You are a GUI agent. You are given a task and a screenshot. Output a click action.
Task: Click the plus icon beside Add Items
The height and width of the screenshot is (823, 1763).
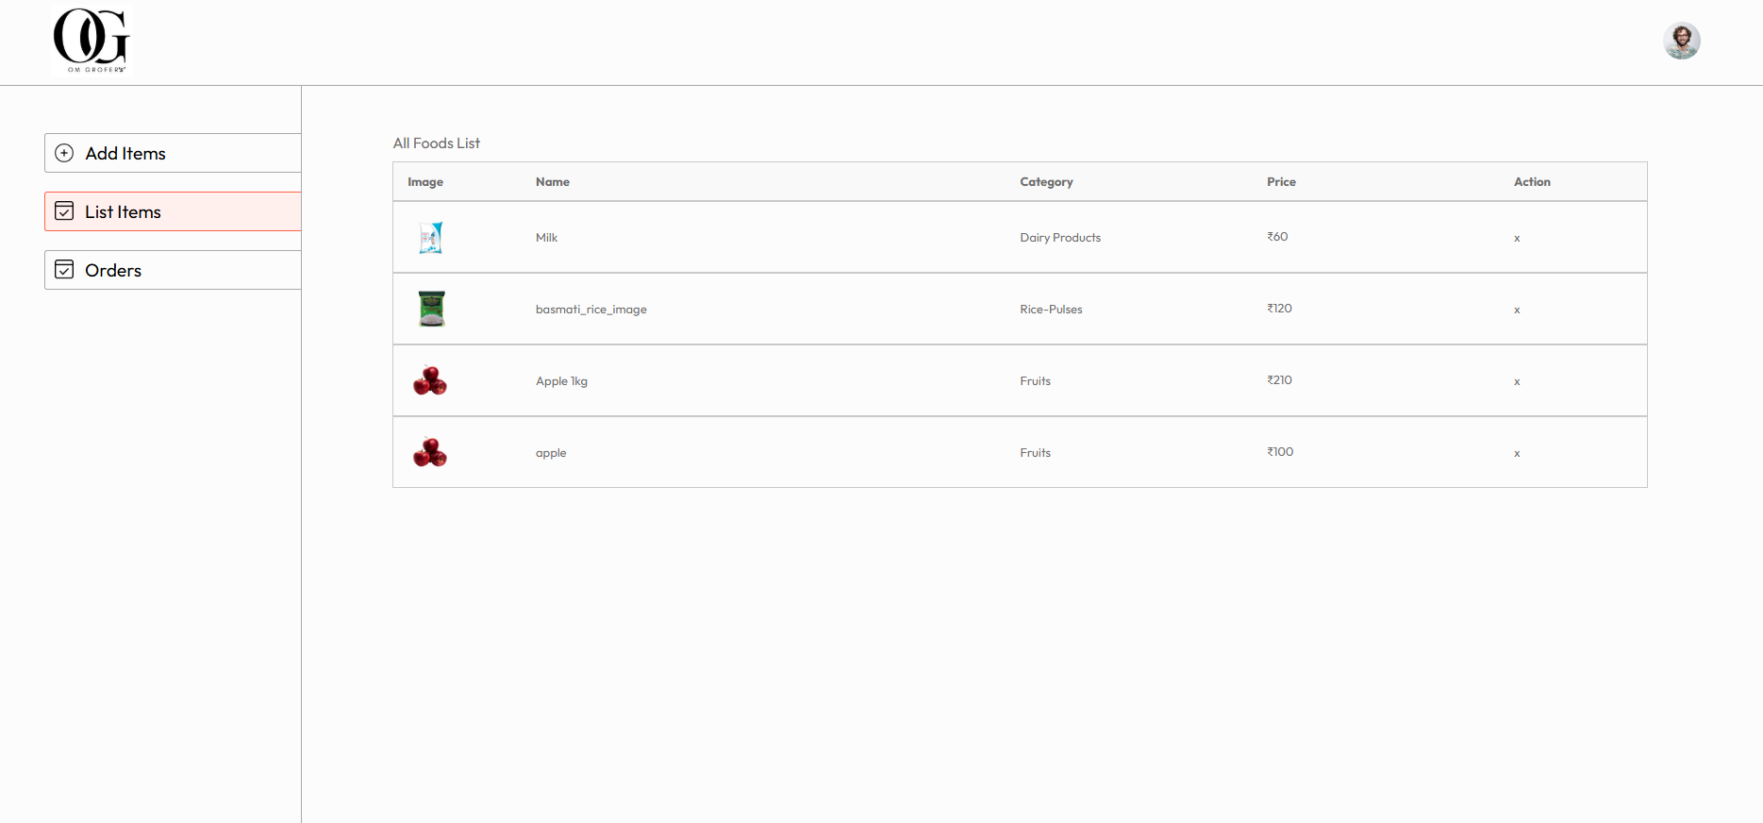64,153
